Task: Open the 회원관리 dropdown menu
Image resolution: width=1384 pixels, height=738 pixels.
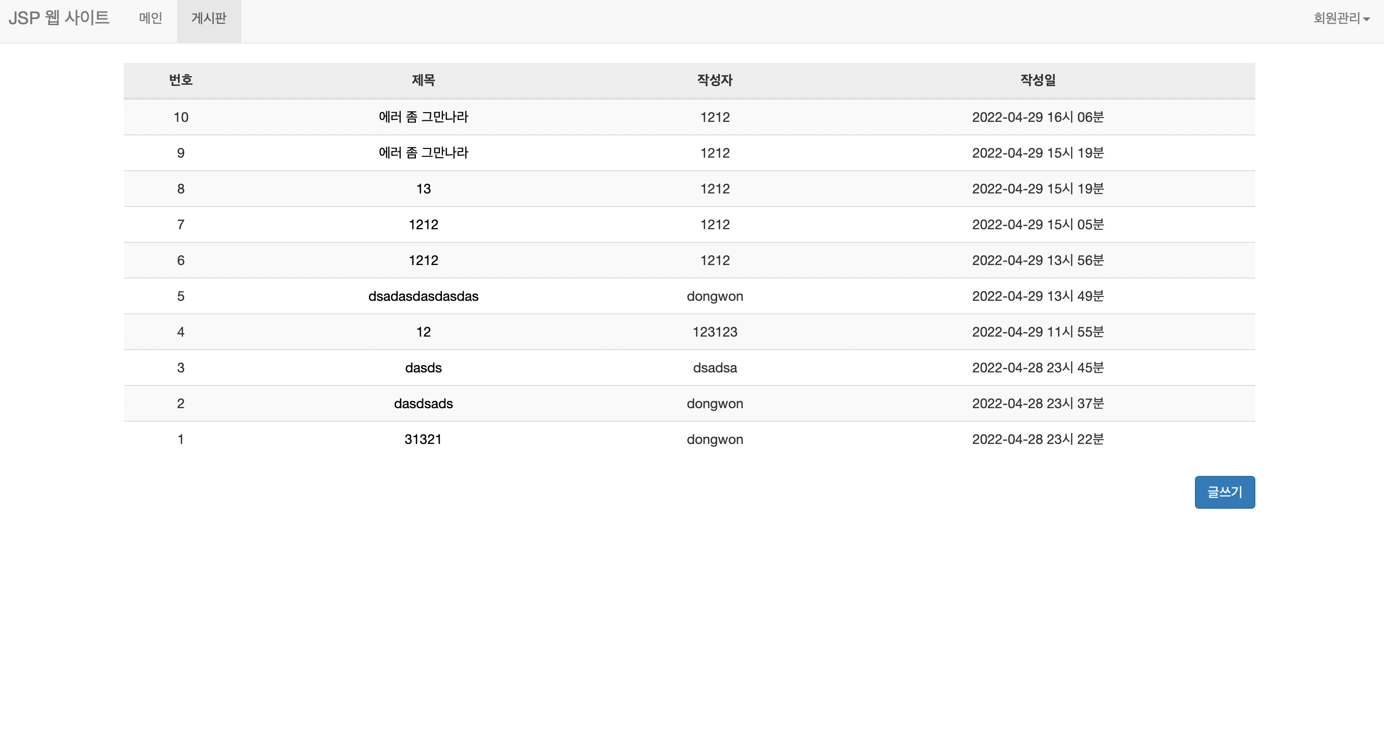Action: point(1341,18)
